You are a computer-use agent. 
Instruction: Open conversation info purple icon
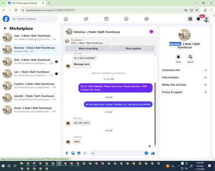pyautogui.click(x=151, y=32)
